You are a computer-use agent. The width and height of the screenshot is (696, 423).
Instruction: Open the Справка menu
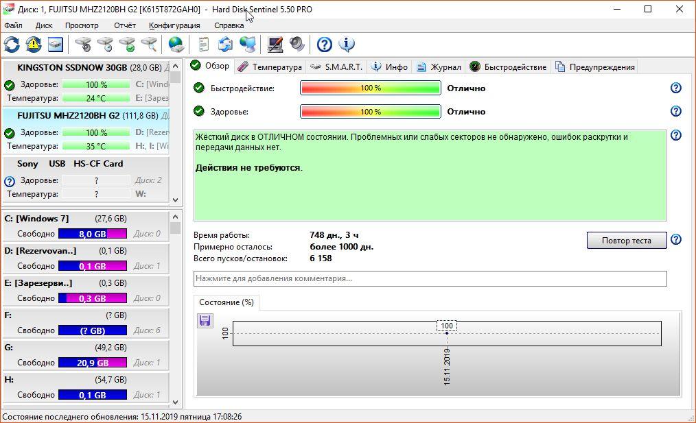tap(229, 25)
